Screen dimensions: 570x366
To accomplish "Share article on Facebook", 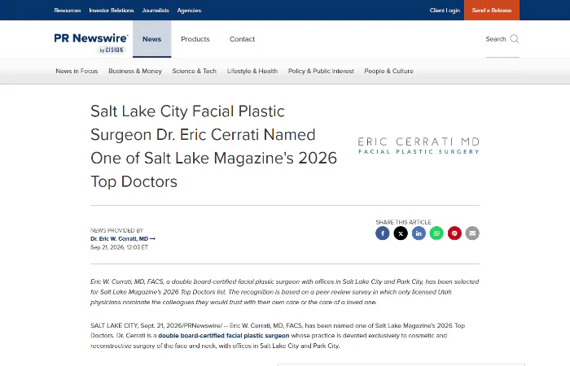I will (x=383, y=233).
